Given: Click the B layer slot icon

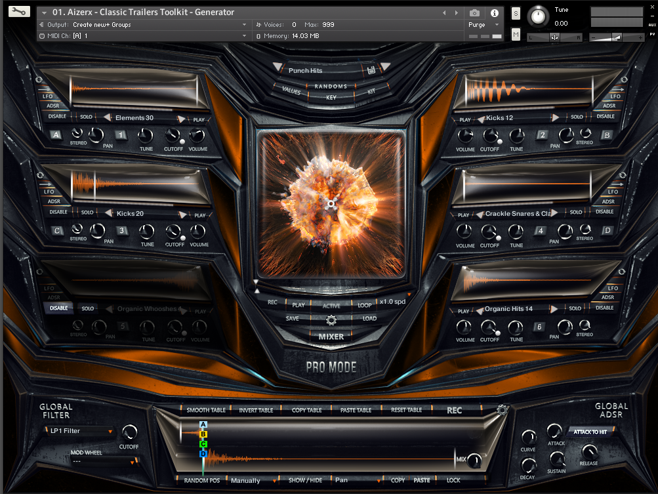Looking at the screenshot, I should click(x=606, y=135).
